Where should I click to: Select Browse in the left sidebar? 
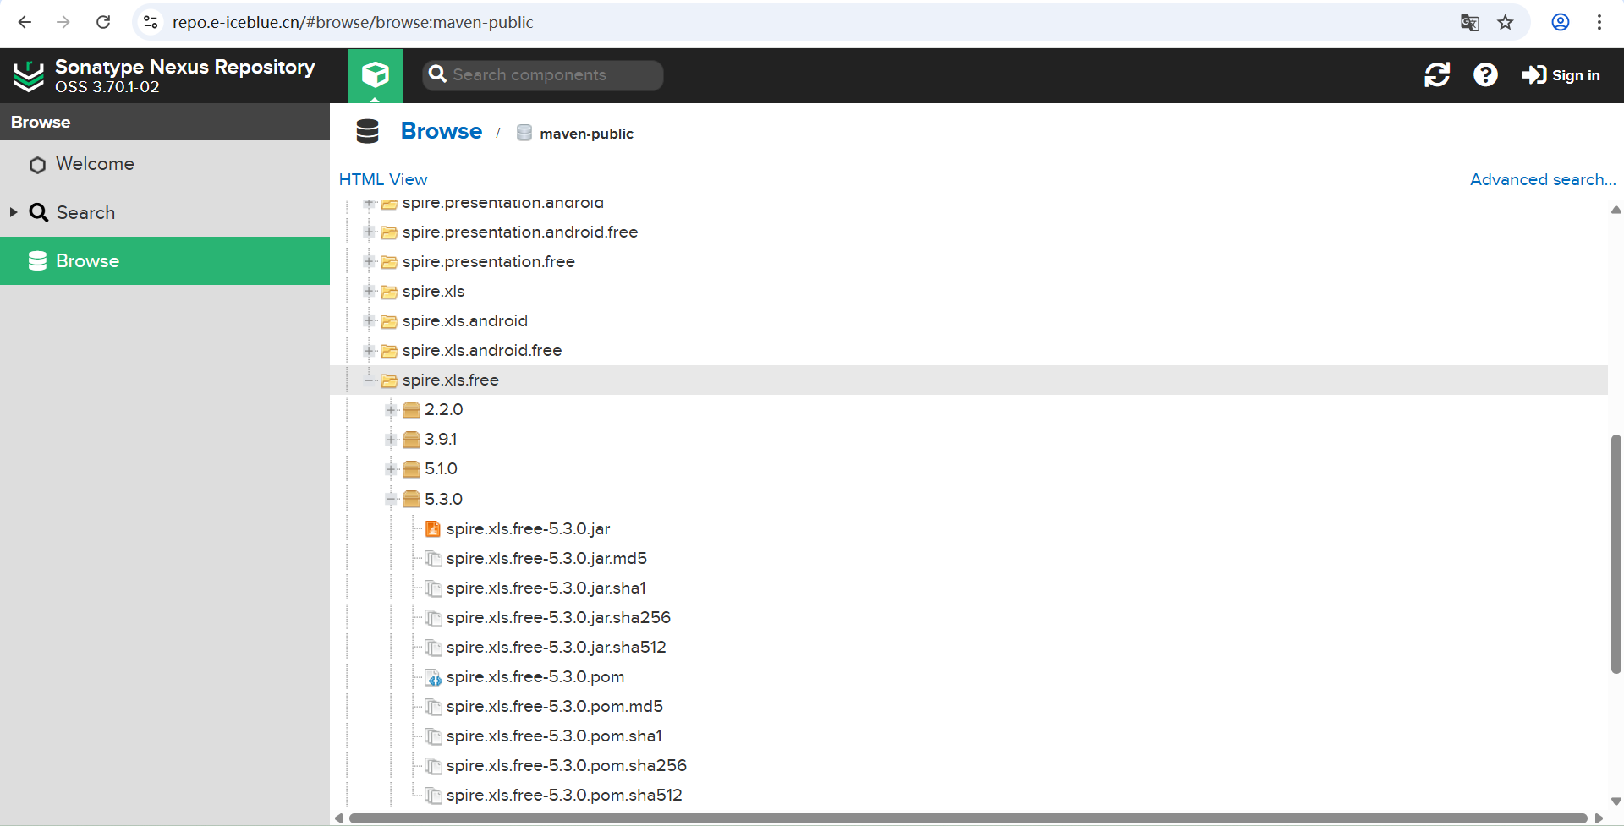click(x=89, y=260)
